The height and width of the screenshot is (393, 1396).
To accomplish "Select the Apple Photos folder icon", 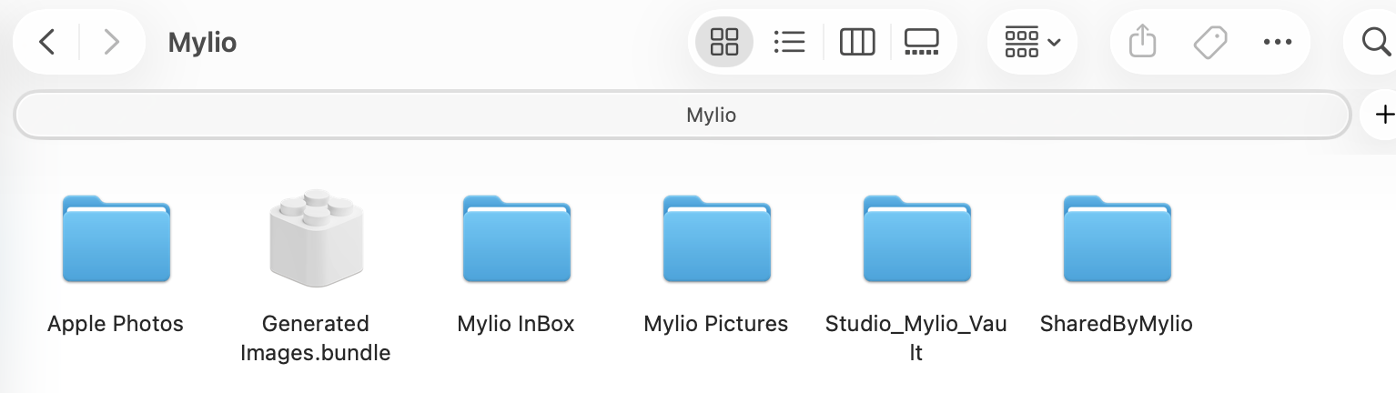I will click(x=116, y=239).
